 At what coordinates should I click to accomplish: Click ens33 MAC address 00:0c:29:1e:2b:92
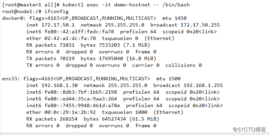point(70,112)
